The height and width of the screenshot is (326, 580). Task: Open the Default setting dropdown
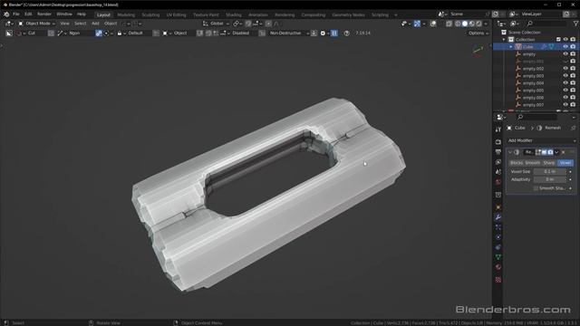135,34
